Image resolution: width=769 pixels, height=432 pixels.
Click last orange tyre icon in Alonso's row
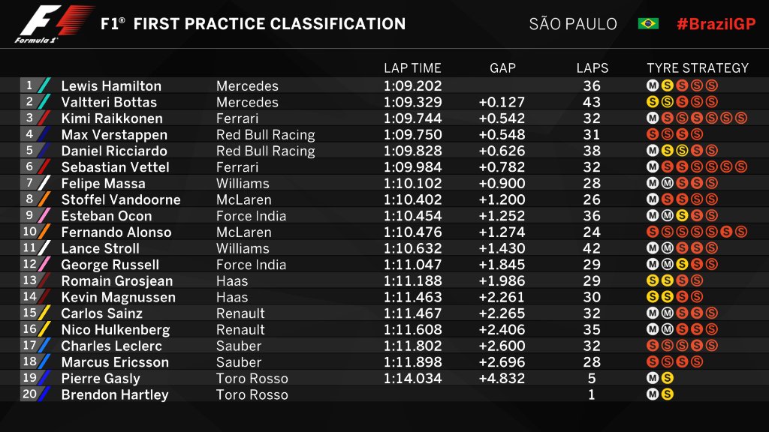point(741,232)
